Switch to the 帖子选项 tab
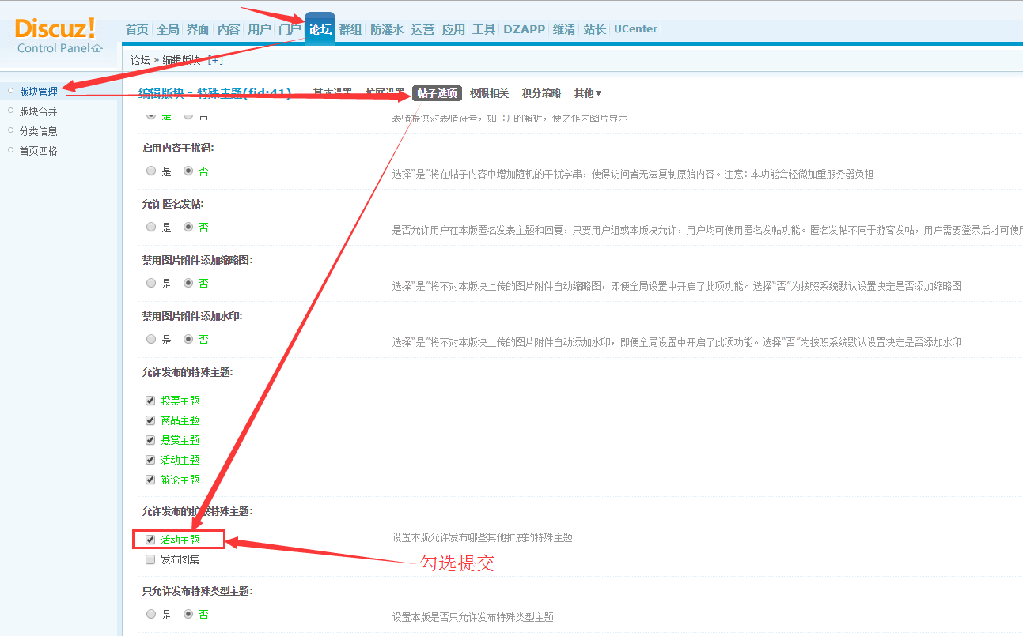This screenshot has width=1023, height=636. (437, 93)
